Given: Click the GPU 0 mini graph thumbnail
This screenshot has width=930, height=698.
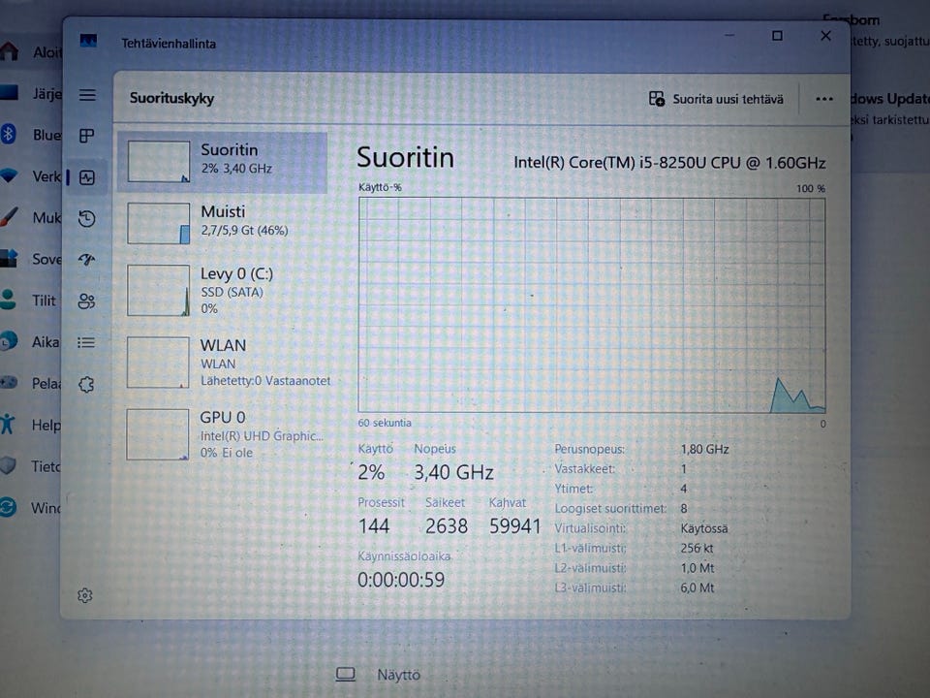Looking at the screenshot, I should (158, 434).
